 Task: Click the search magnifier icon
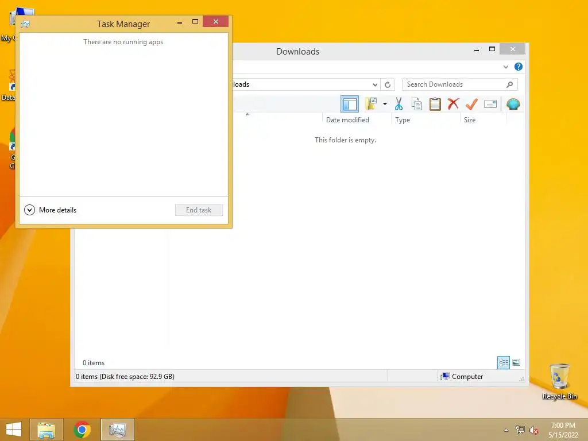click(510, 84)
